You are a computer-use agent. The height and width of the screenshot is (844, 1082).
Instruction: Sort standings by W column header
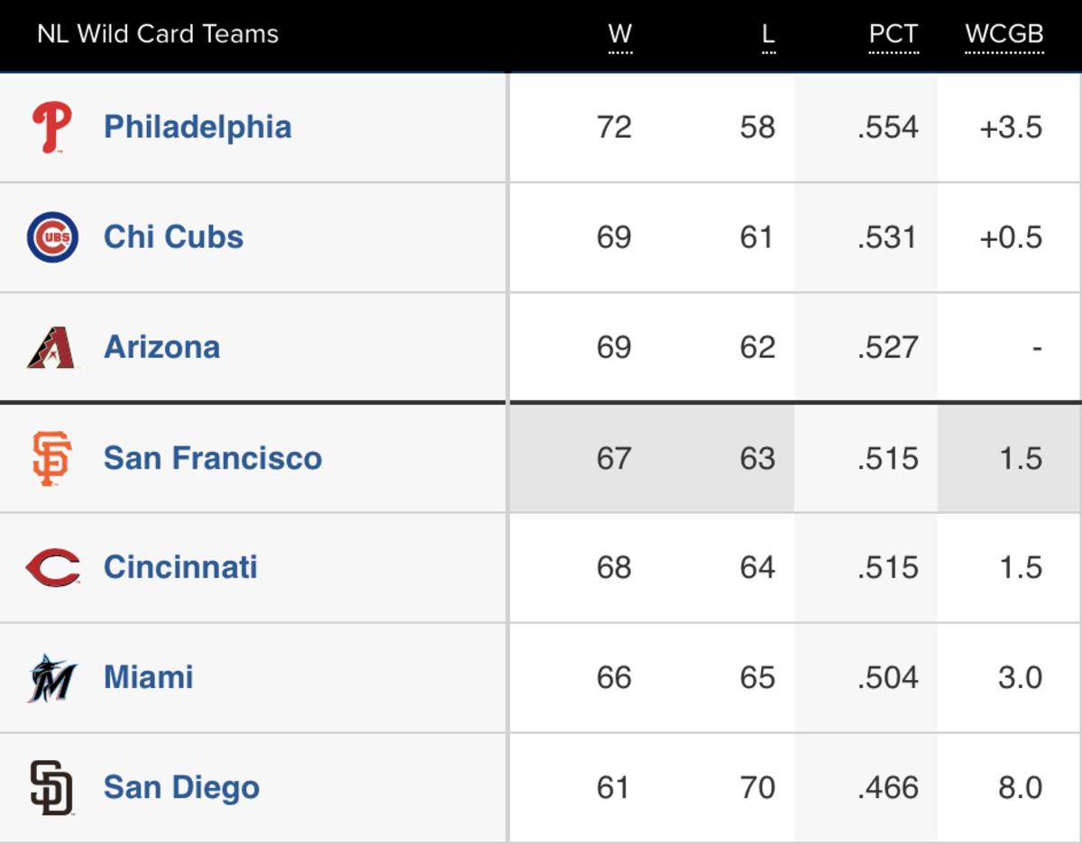619,35
